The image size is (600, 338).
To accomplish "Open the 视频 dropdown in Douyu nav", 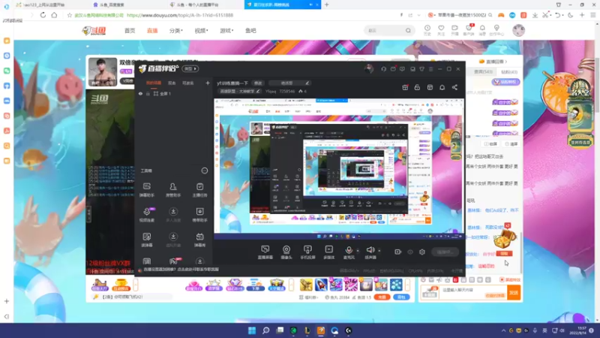I will (201, 30).
